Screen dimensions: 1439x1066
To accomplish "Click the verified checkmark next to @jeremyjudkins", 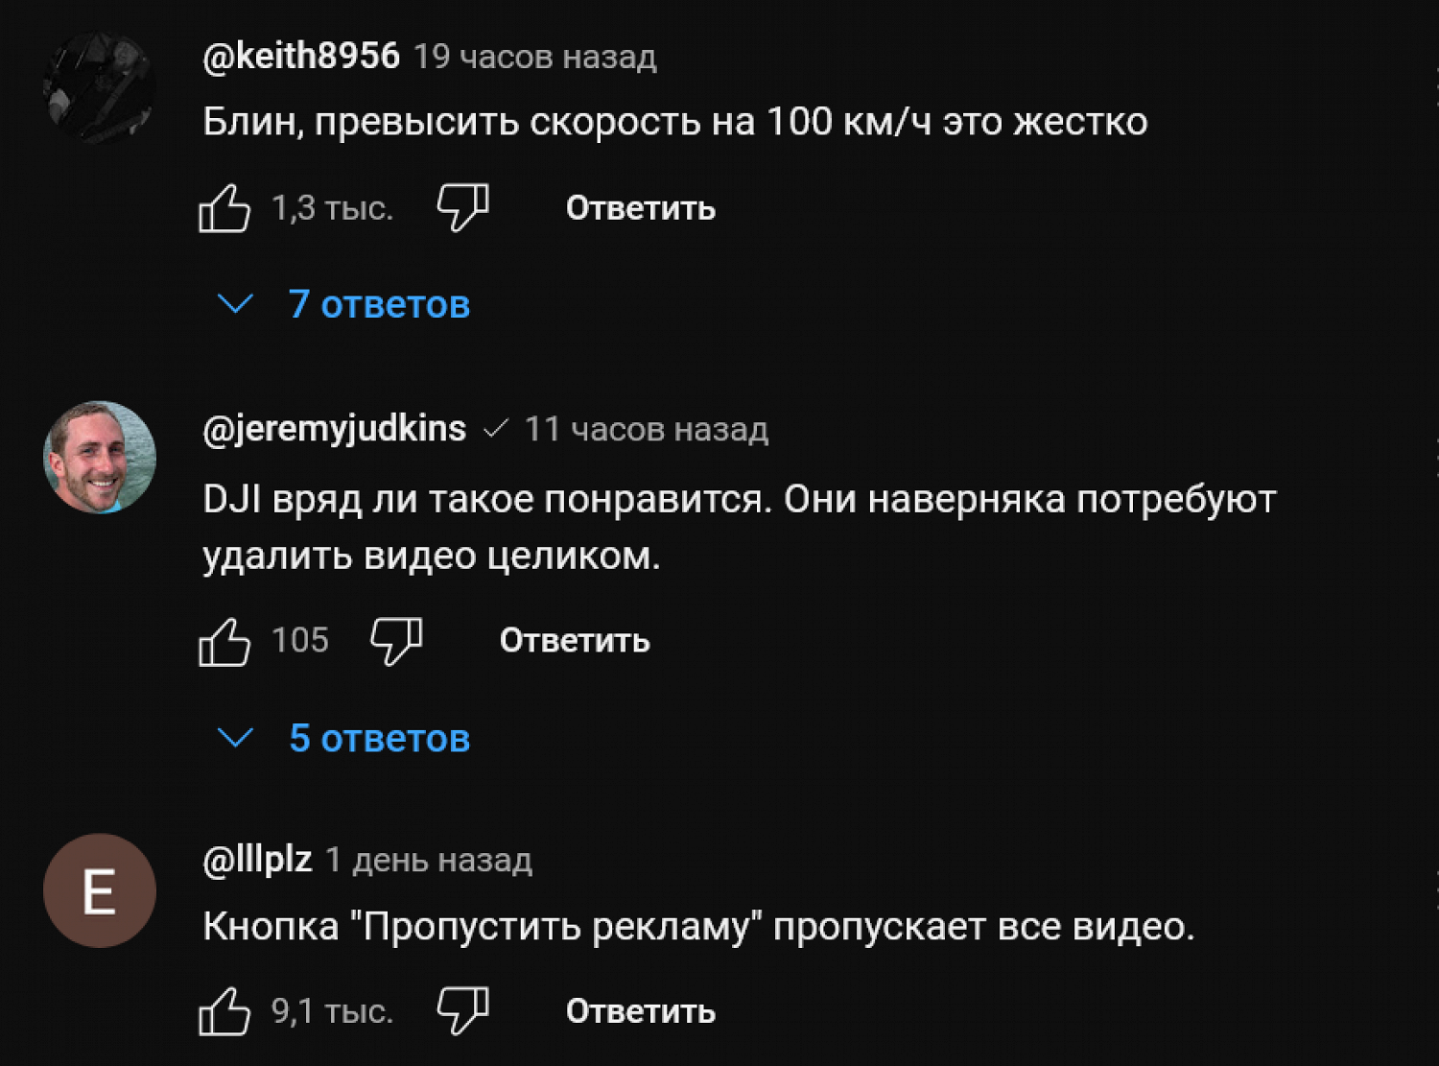I will click(495, 429).
